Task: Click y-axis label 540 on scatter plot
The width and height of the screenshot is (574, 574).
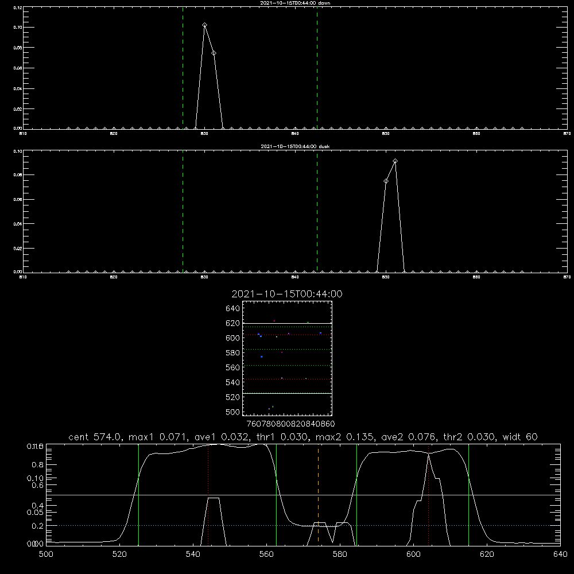Action: pos(233,382)
